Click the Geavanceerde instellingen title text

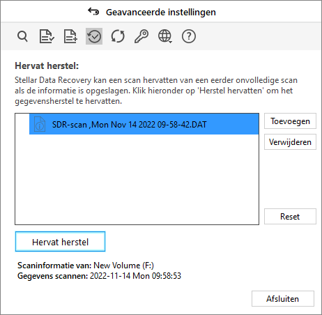161,12
